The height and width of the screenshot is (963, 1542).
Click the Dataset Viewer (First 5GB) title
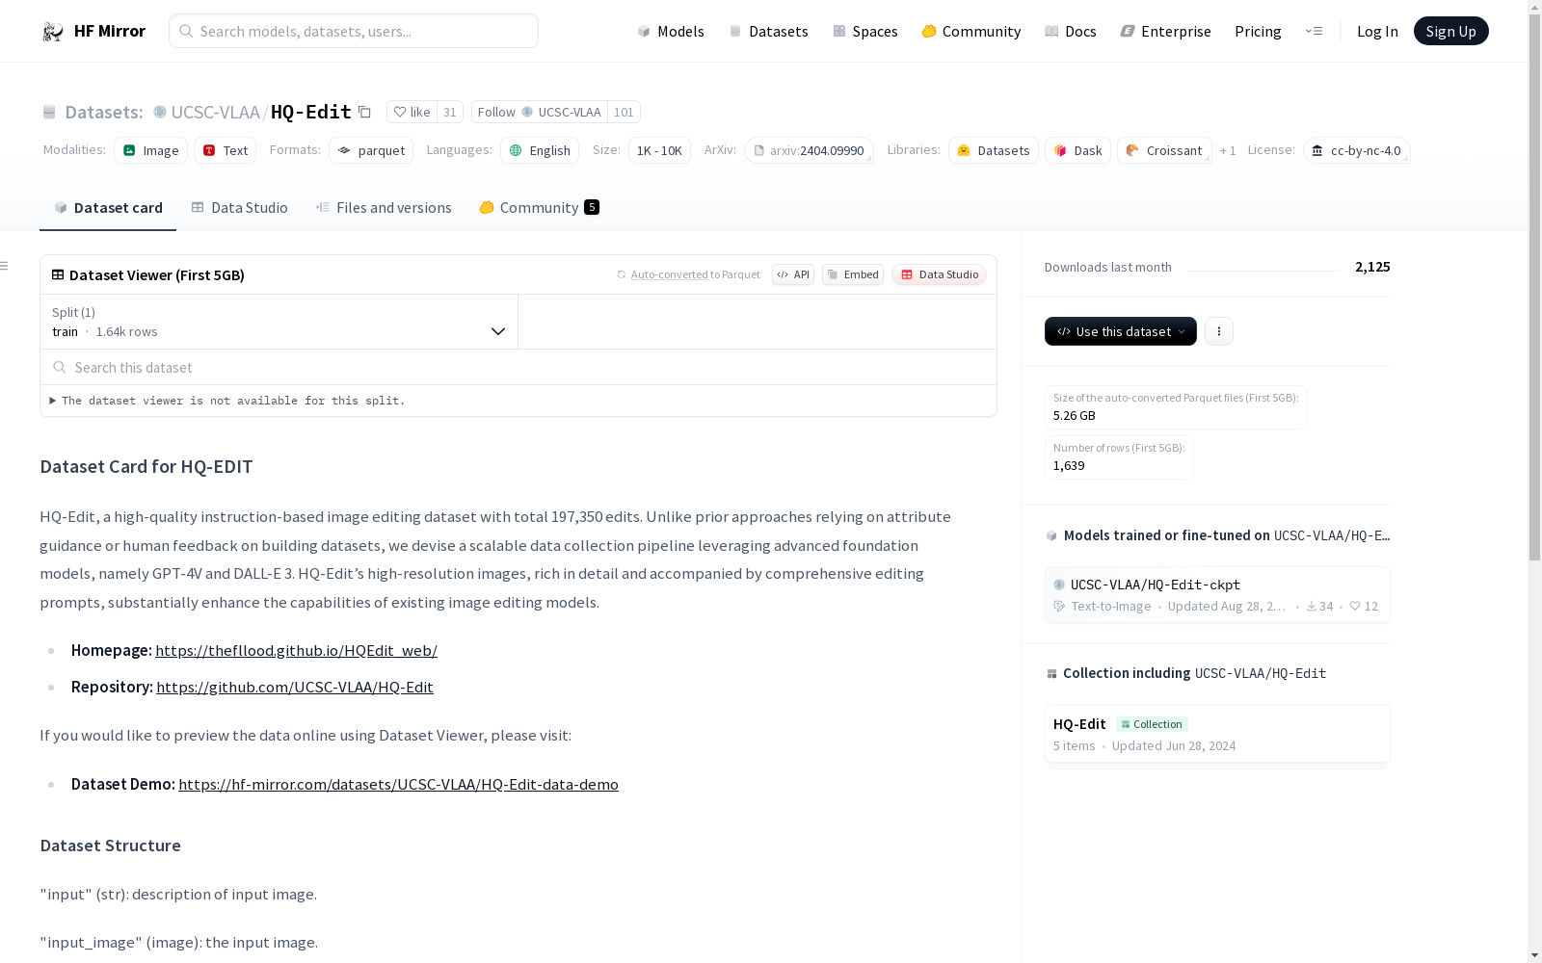[x=157, y=275]
